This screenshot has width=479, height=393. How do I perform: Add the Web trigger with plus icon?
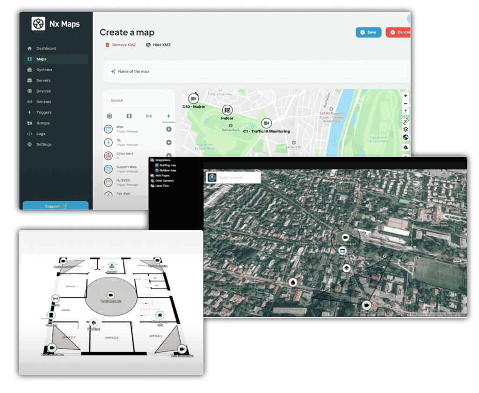click(x=169, y=129)
